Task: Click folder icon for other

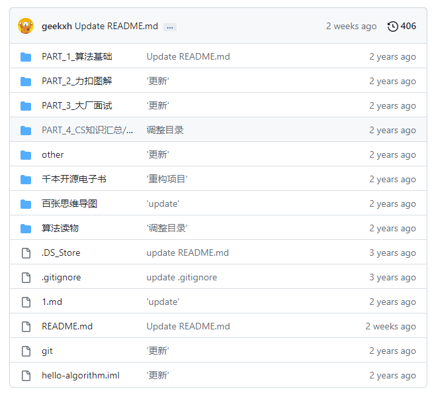Action: (26, 155)
